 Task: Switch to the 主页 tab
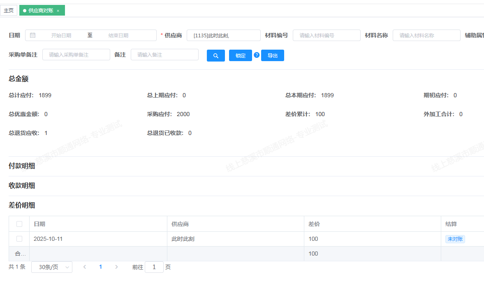pos(9,11)
